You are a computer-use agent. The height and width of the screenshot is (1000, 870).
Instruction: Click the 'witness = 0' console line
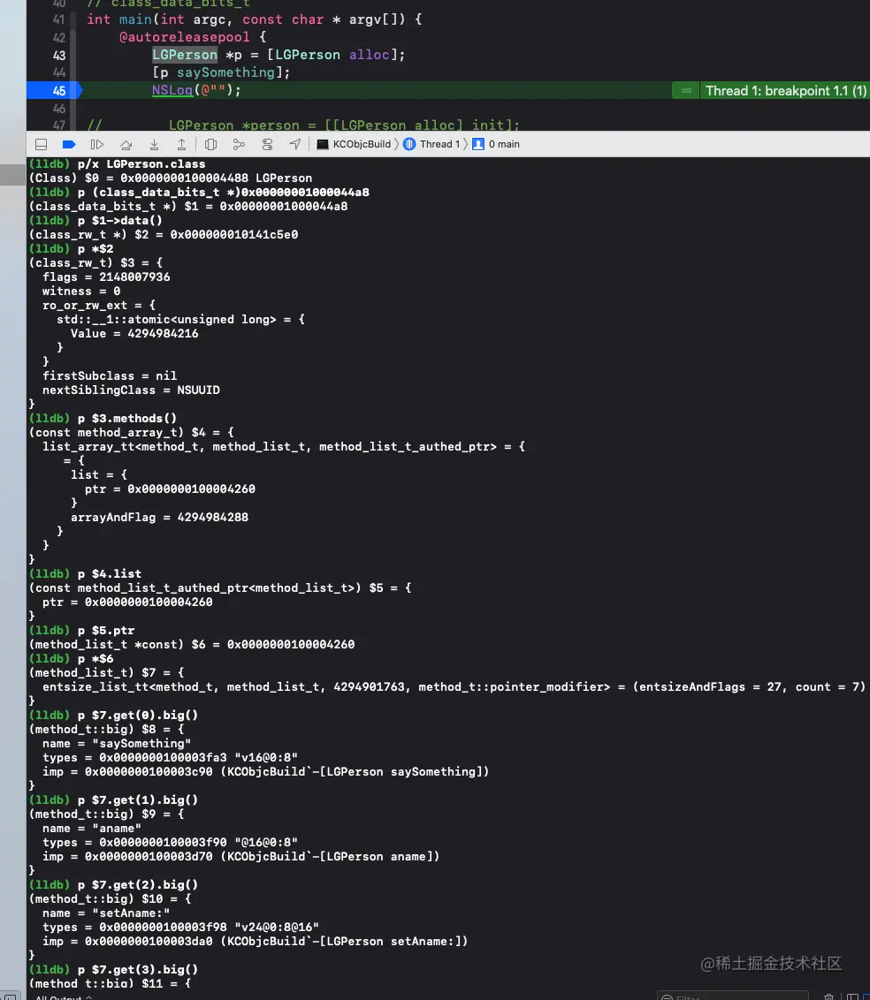pos(81,291)
